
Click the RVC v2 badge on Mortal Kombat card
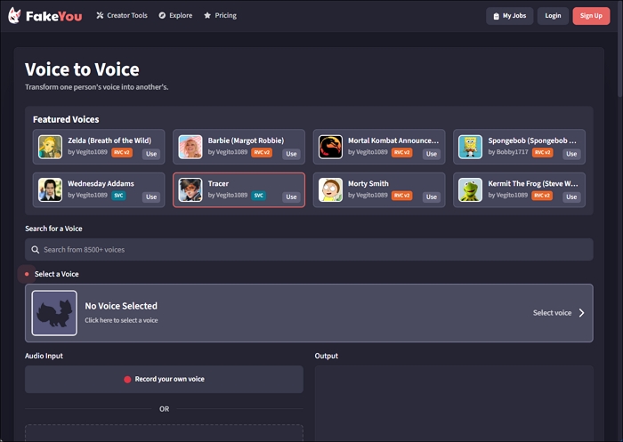coord(401,152)
